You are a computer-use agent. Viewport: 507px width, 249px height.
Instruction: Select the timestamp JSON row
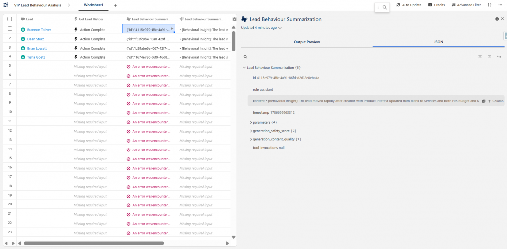click(273, 112)
